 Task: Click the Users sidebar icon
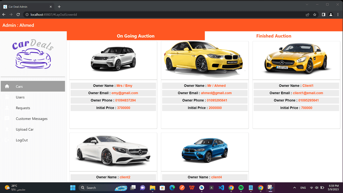[7, 97]
